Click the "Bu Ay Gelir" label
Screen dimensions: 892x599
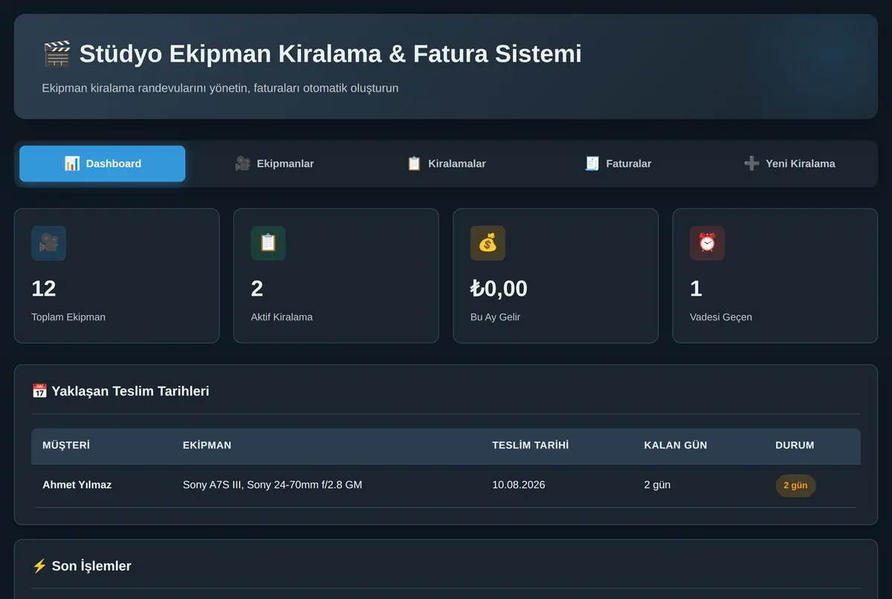tap(495, 317)
